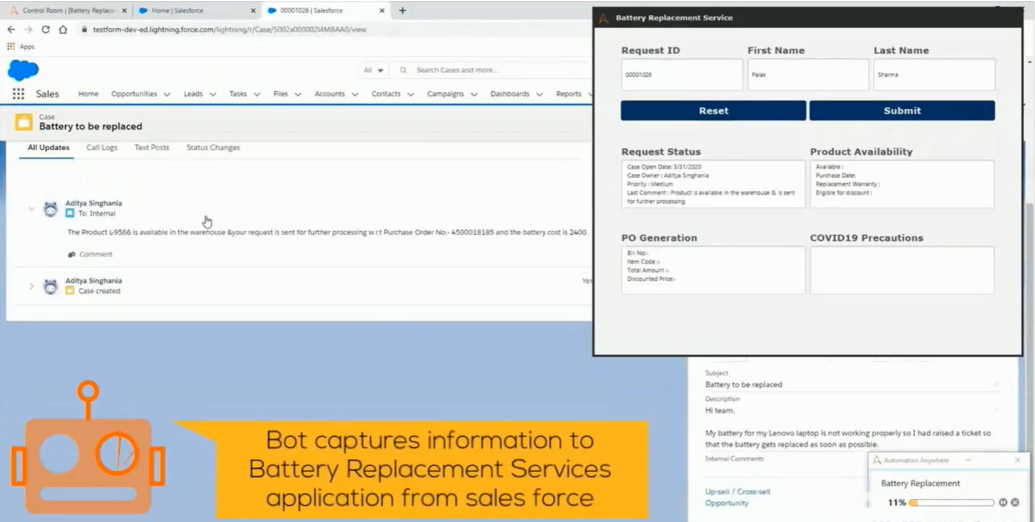Close the 00001026 | Salesforce tab
The width and height of the screenshot is (1035, 522).
pos(382,11)
